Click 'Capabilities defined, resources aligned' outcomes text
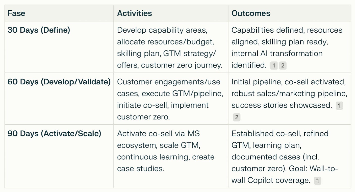The image size is (355, 192). [x=287, y=30]
